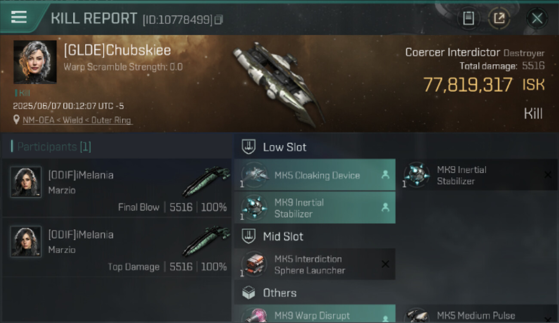This screenshot has height=323, width=559.
Task: Click the Others section header
Action: 270,293
